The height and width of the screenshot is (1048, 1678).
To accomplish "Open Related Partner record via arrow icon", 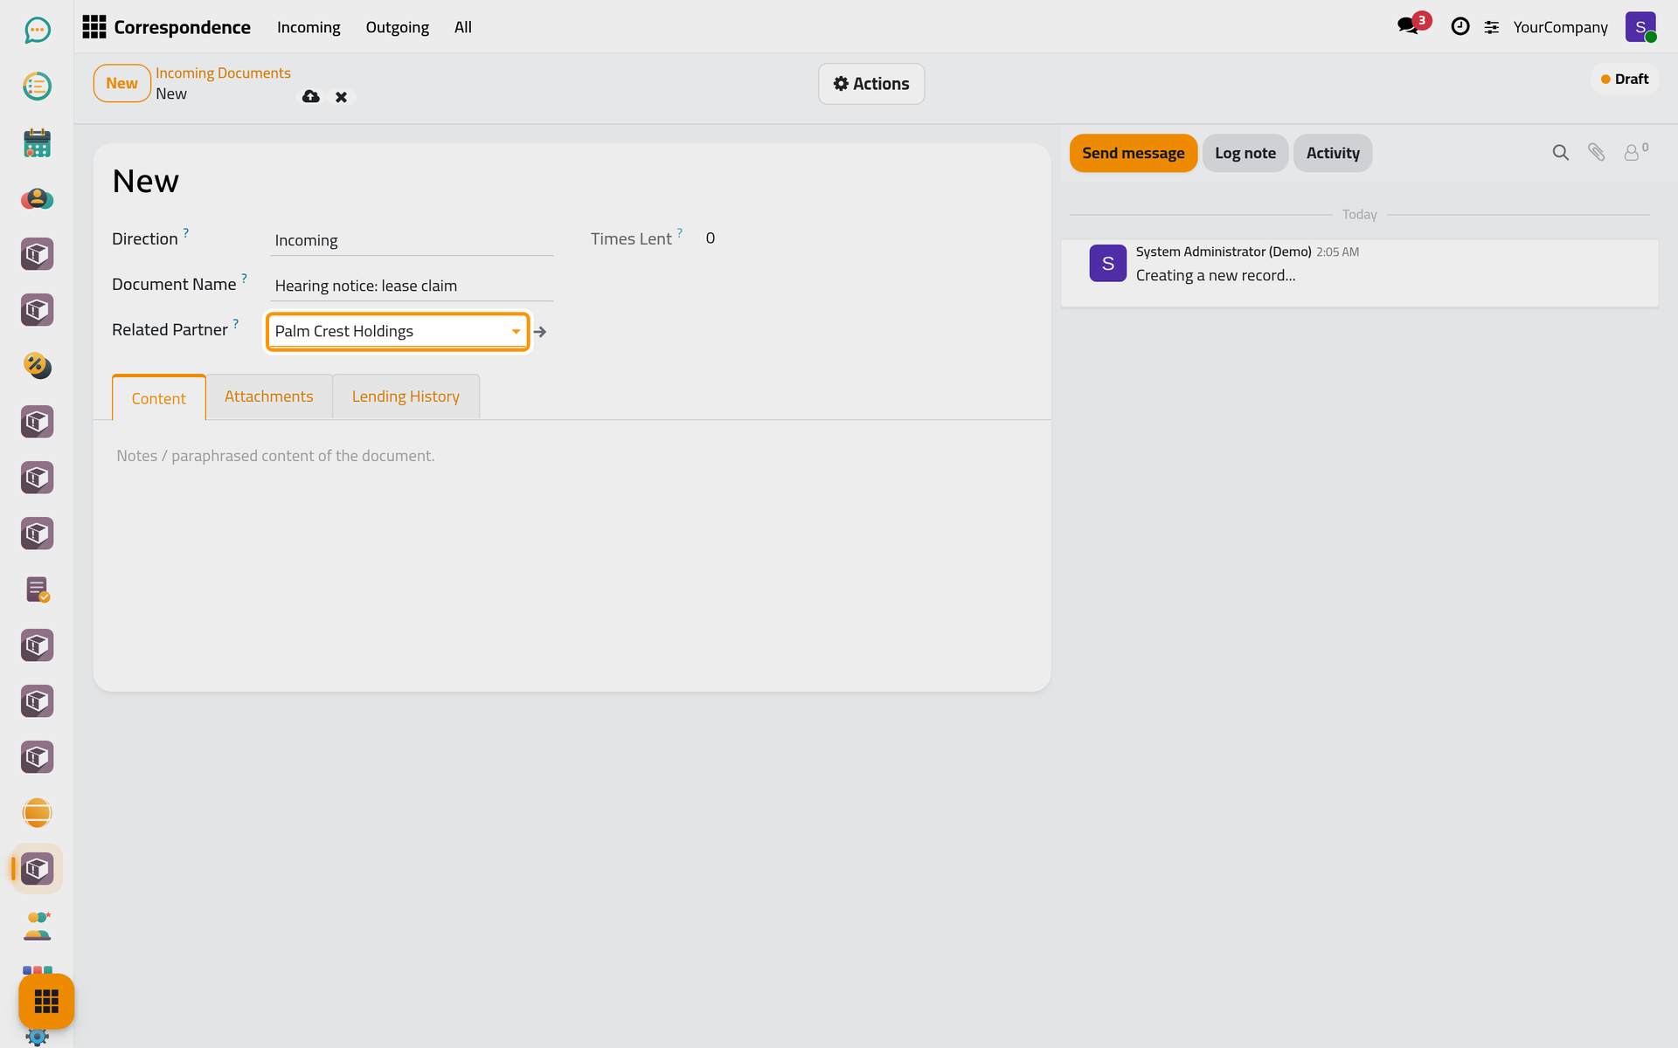I will tap(540, 332).
